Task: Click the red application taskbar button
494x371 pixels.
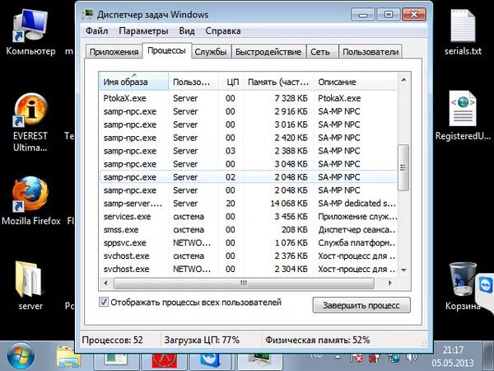Action: coord(164,361)
